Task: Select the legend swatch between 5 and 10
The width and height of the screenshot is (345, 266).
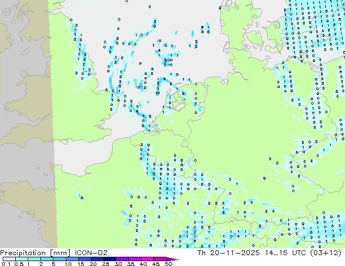Action: 59,259
